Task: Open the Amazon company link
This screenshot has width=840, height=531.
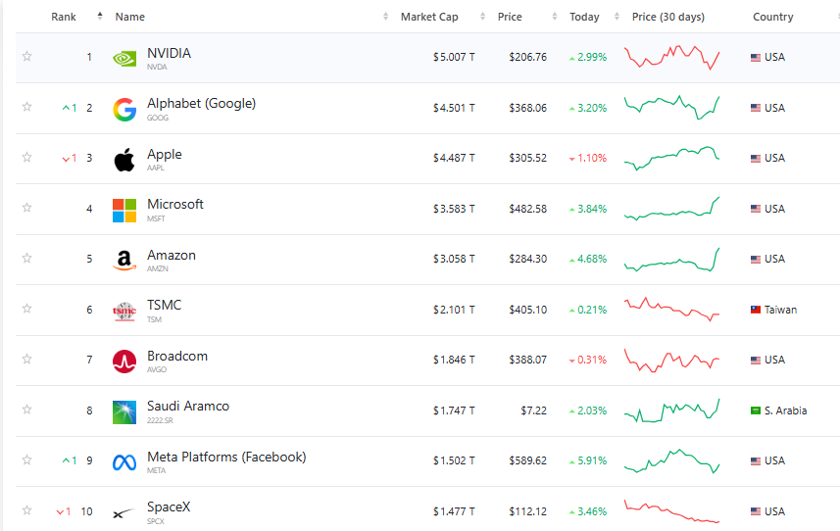Action: tap(172, 255)
